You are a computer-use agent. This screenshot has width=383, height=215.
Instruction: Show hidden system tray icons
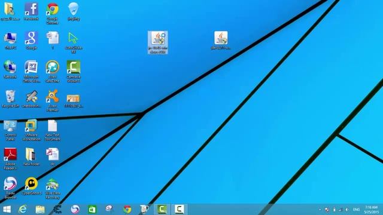point(320,210)
